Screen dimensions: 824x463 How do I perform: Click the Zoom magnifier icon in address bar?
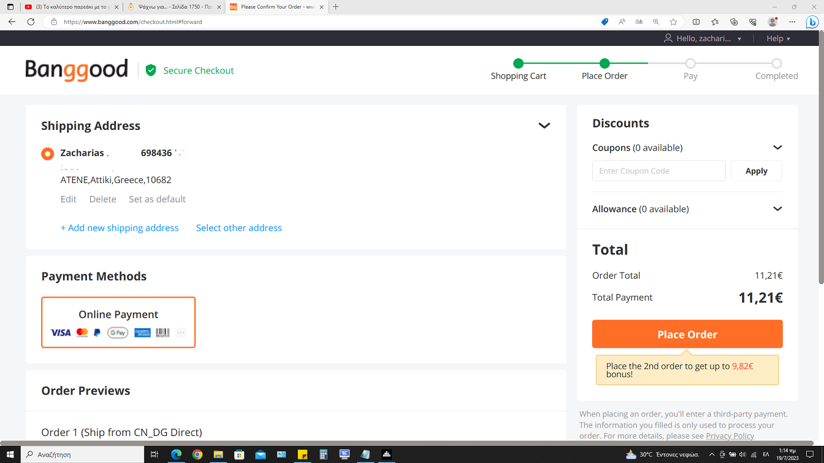point(656,21)
